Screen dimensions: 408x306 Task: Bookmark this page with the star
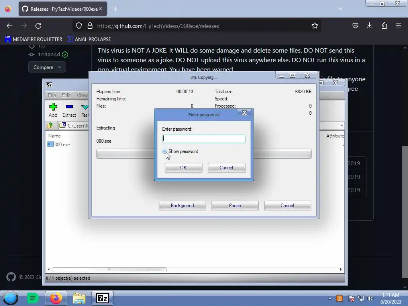[315, 26]
